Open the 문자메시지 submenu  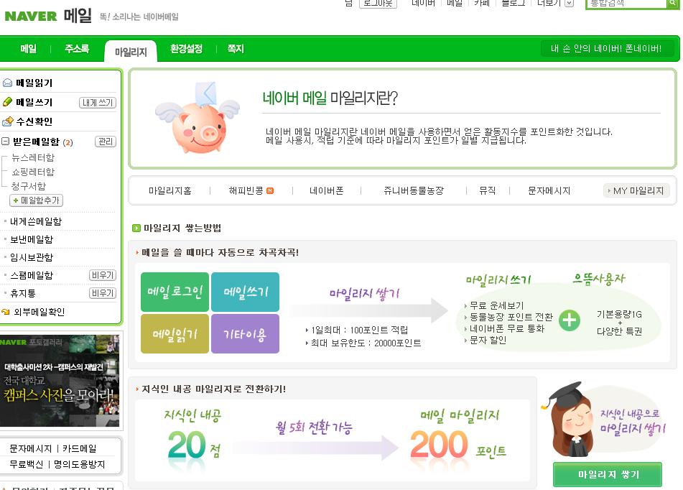549,190
